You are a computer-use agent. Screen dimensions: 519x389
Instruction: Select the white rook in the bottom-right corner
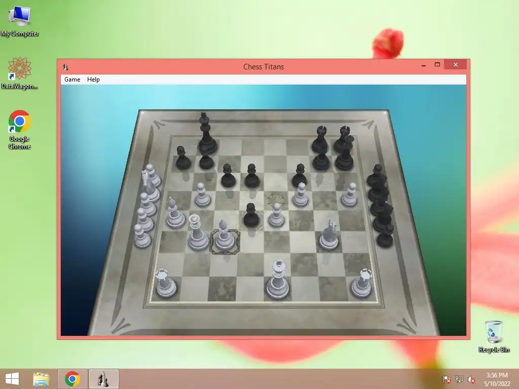pos(362,284)
